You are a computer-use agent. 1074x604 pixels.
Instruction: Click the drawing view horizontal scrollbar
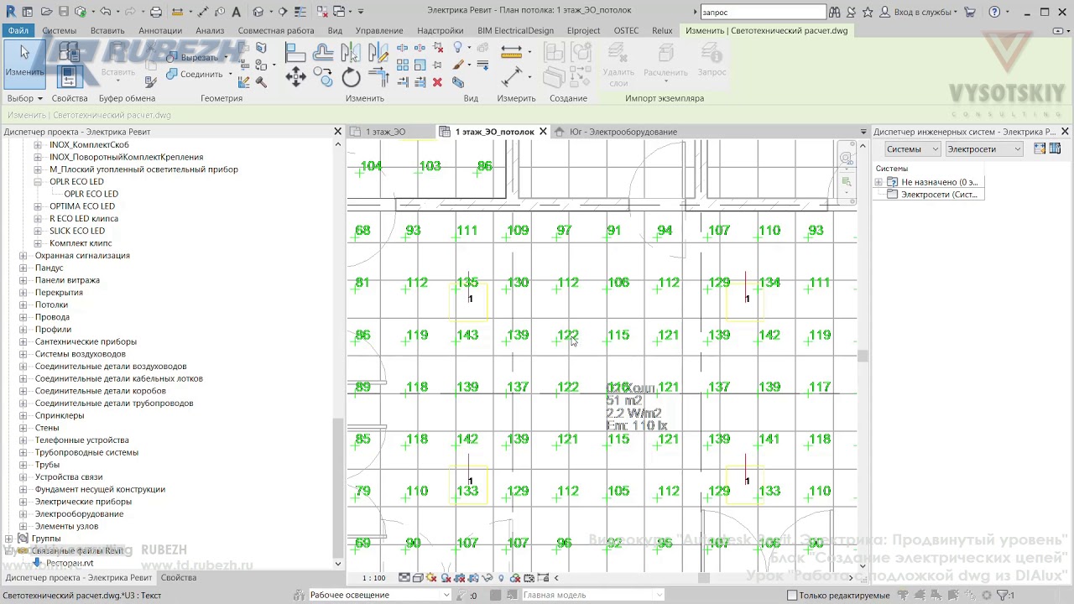705,578
